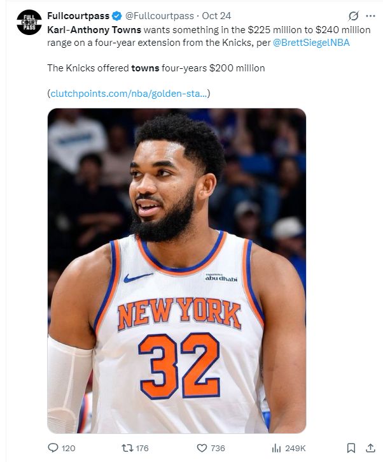Viewport: 383px width, 462px height.
Task: Open the three-dot more options menu
Action: pos(370,16)
